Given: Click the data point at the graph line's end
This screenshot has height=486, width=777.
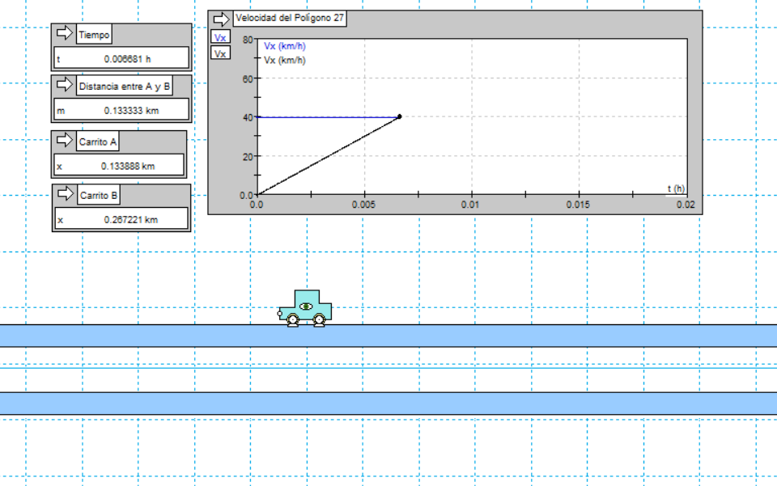Looking at the screenshot, I should coord(400,117).
